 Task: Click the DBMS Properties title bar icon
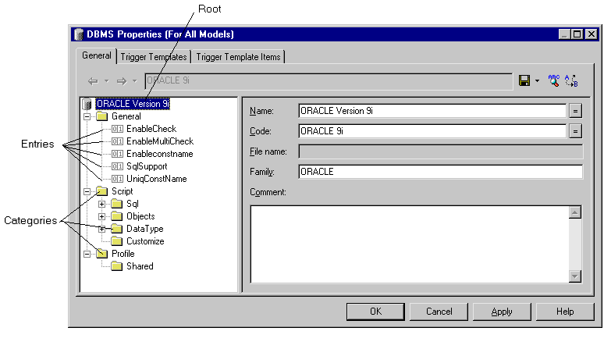79,34
